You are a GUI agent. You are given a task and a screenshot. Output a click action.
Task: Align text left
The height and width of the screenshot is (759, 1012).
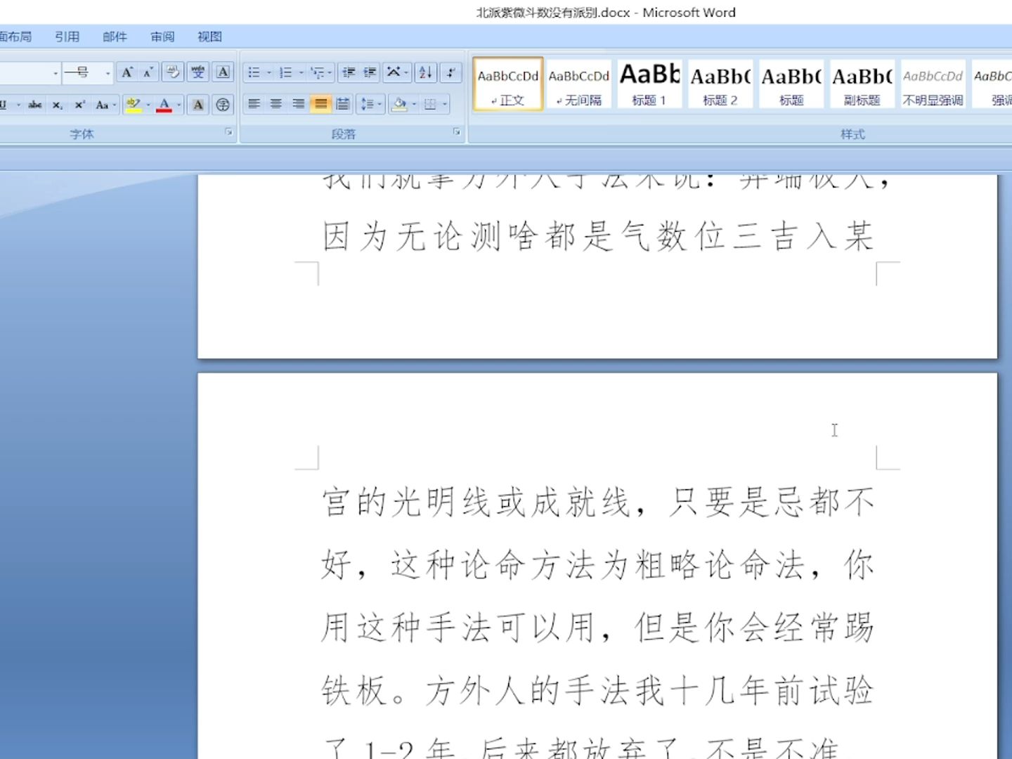(254, 105)
